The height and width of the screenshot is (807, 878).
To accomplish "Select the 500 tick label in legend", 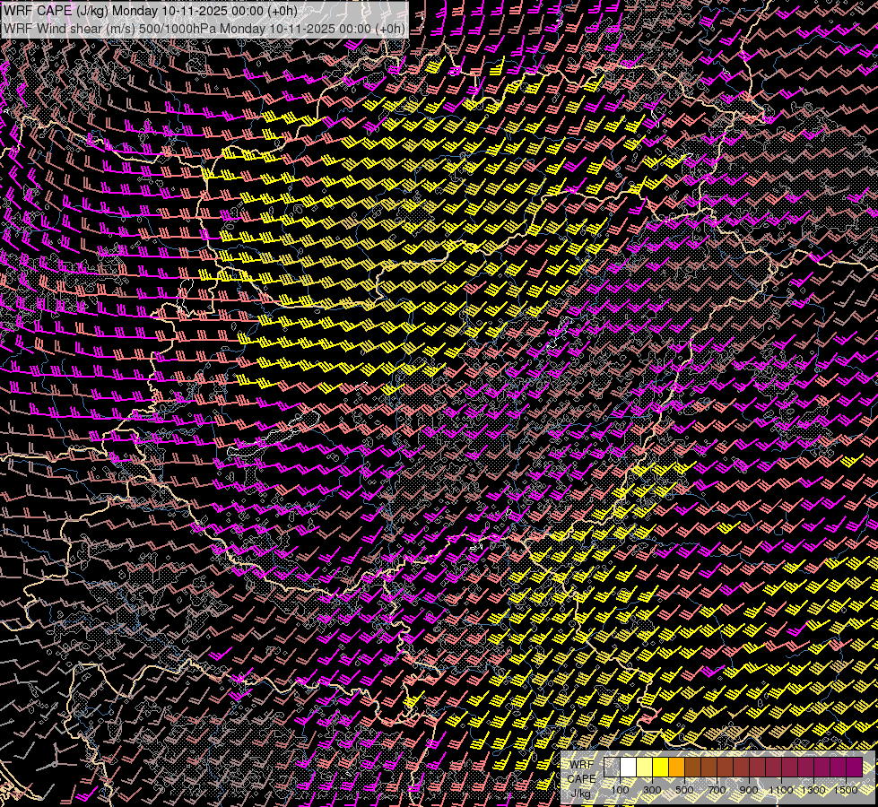I will point(684,789).
